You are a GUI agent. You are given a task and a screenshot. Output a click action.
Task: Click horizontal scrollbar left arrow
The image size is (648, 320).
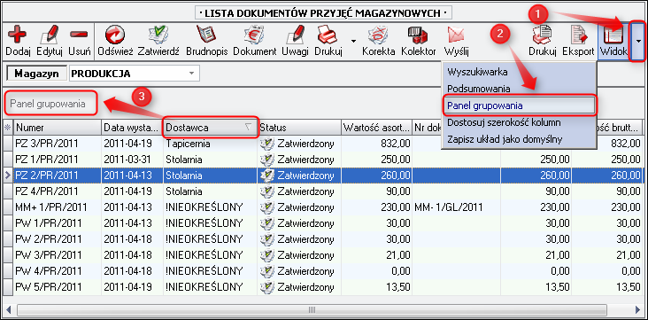(9, 309)
